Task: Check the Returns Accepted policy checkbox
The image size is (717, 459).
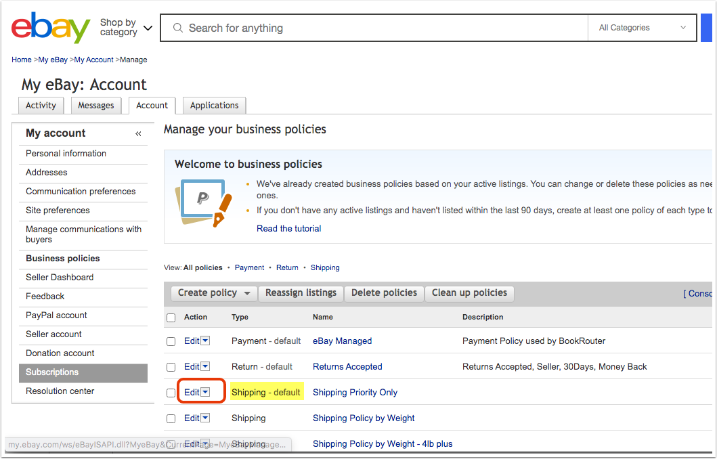Action: (171, 367)
